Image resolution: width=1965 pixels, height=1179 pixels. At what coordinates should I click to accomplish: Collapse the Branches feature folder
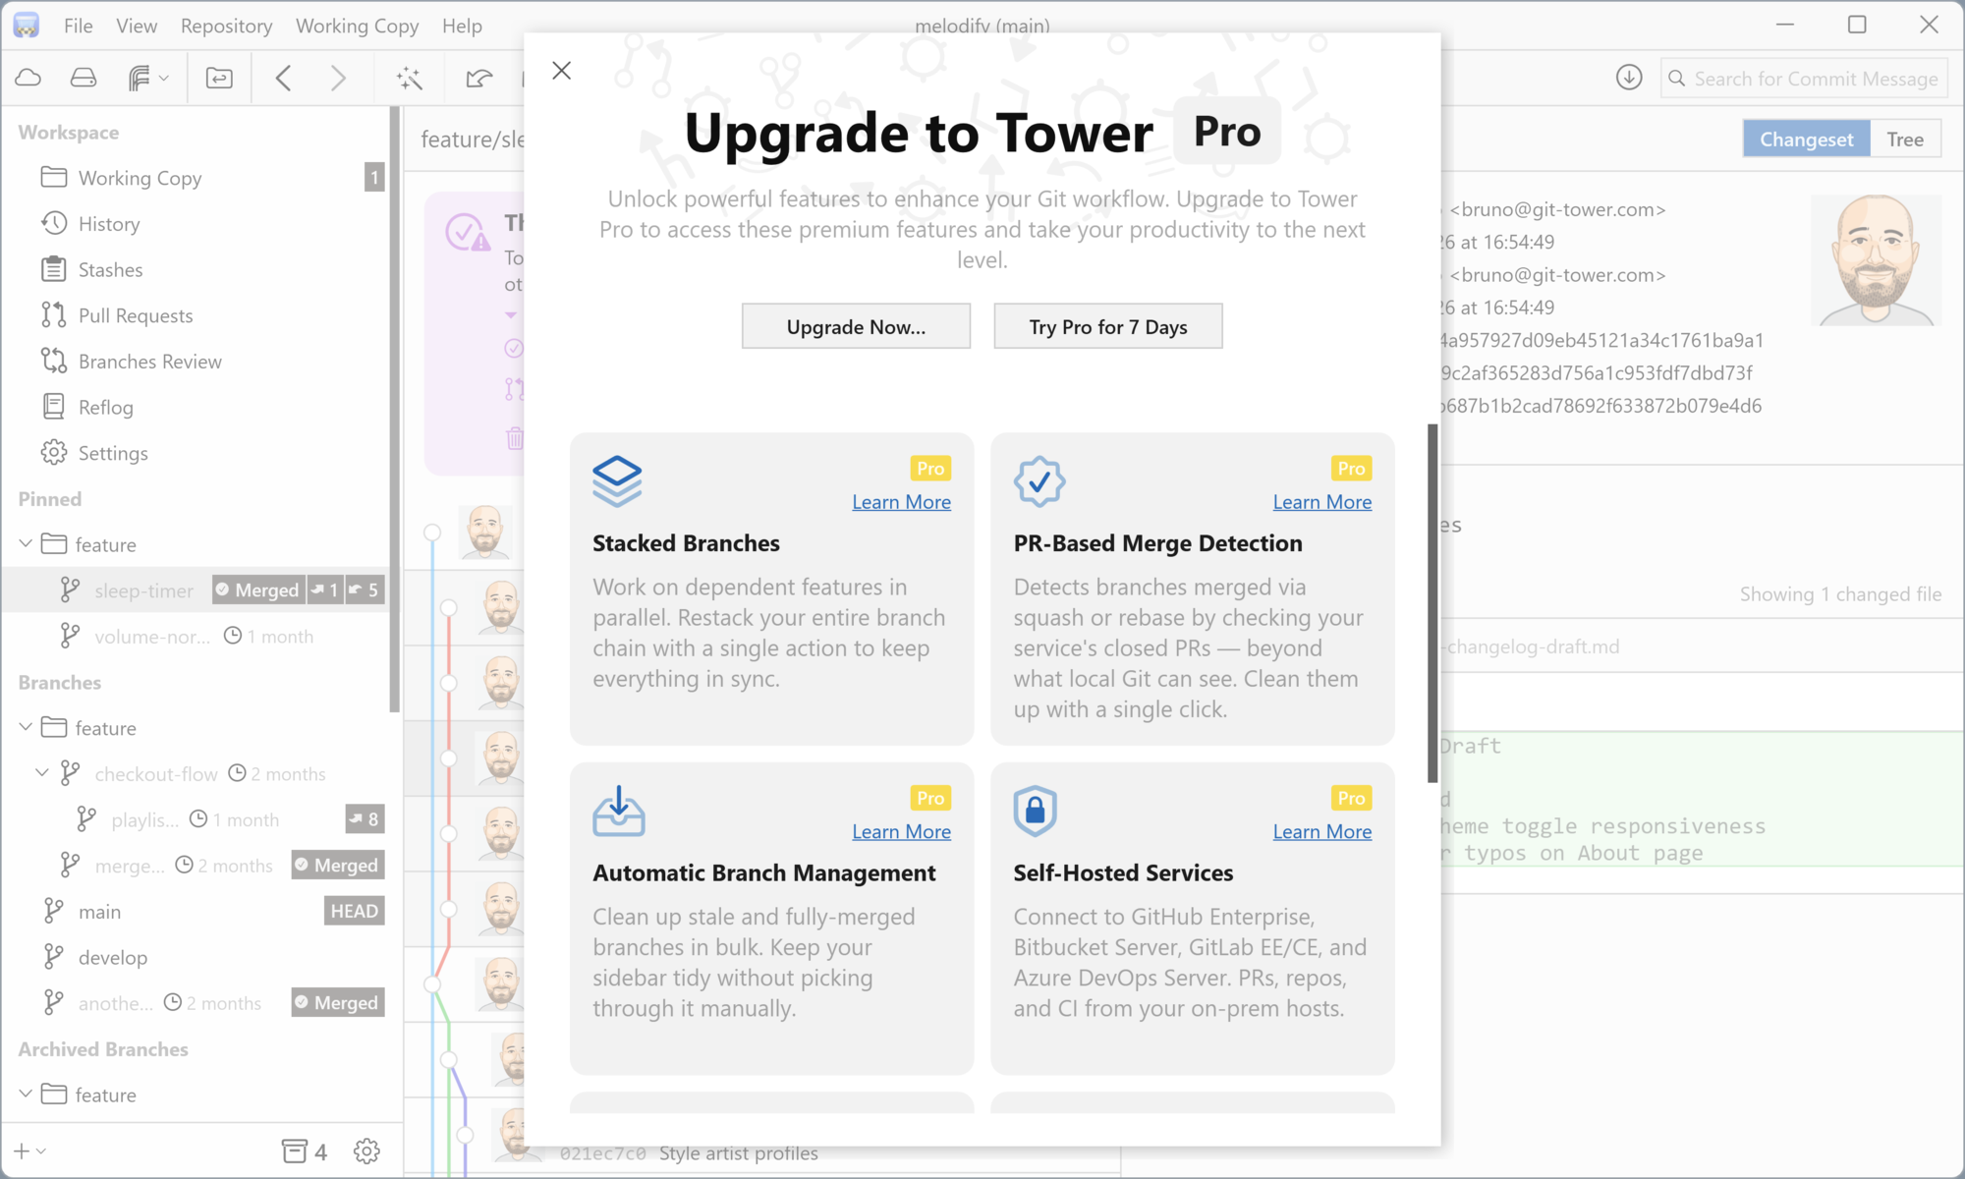pyautogui.click(x=26, y=727)
